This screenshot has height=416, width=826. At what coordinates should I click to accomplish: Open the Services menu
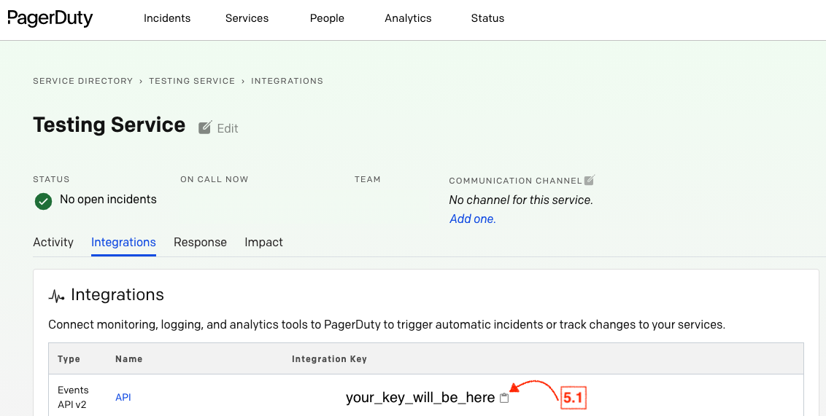tap(247, 18)
